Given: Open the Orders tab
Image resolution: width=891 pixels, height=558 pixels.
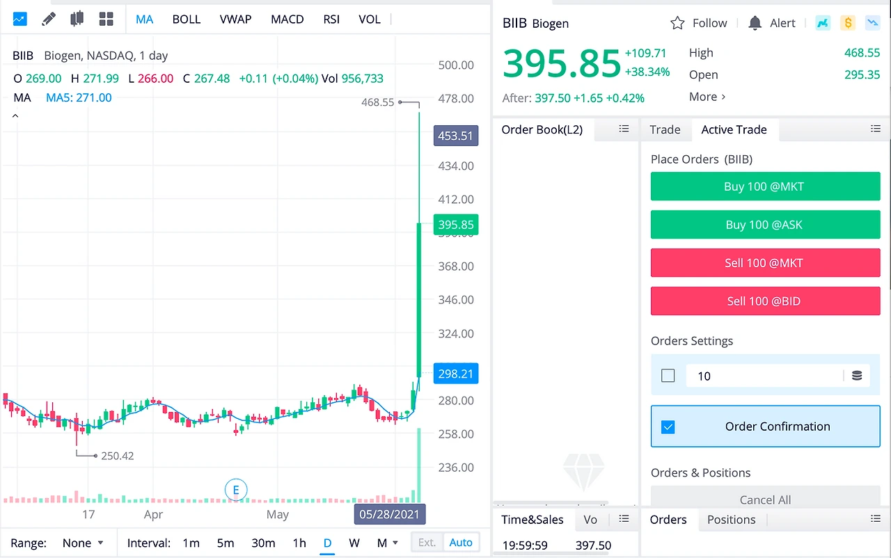Looking at the screenshot, I should (x=668, y=519).
